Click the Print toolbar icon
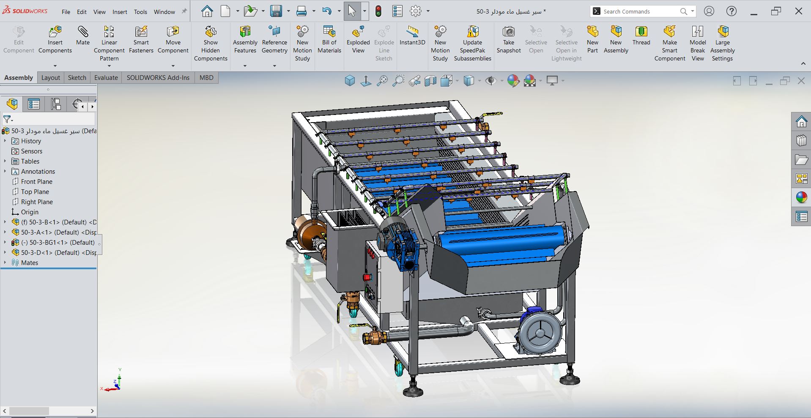 pyautogui.click(x=301, y=11)
